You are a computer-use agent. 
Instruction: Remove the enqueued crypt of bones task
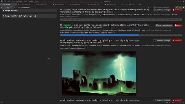(177, 10)
